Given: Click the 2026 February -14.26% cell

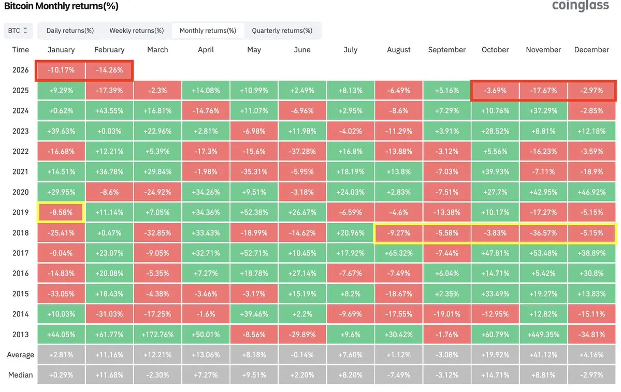Looking at the screenshot, I should [x=109, y=70].
